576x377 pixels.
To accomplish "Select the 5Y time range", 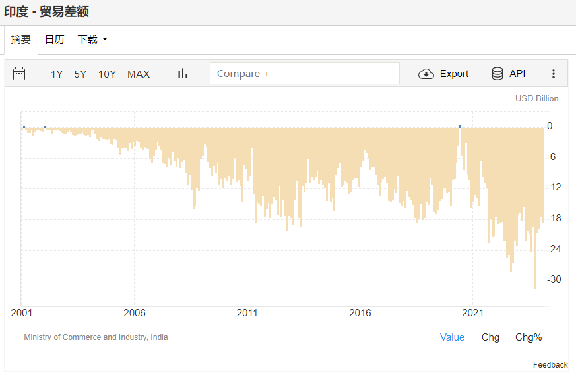I will (80, 74).
